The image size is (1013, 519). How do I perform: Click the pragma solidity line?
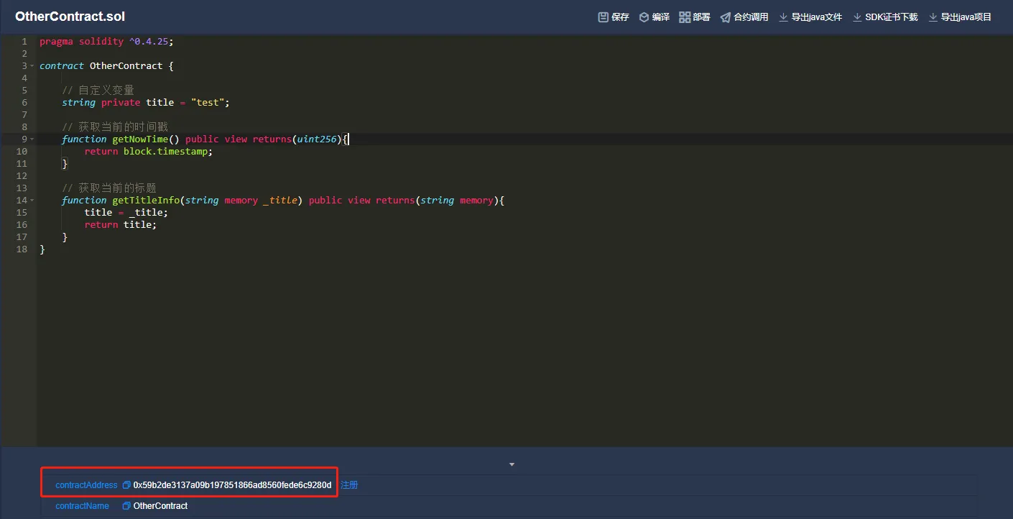point(106,42)
